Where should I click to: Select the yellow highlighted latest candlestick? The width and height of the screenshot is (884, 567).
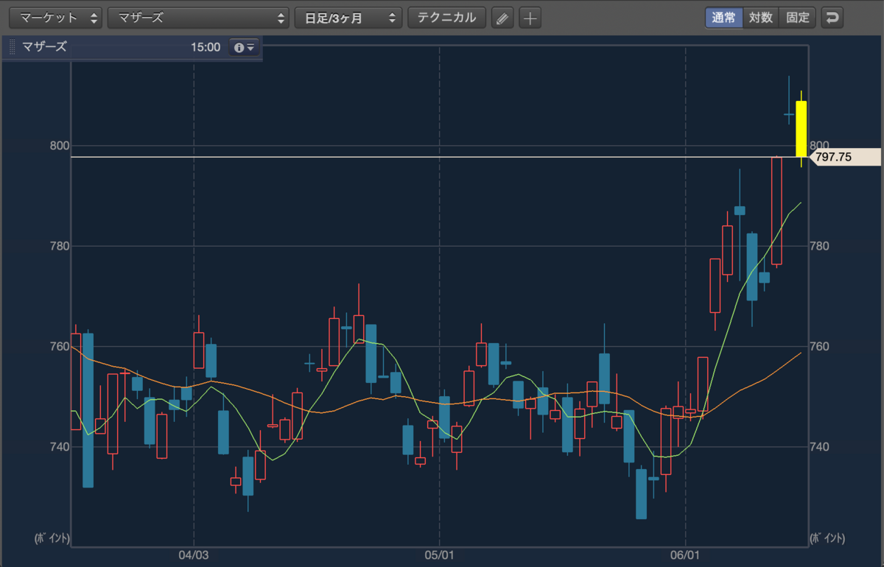[801, 129]
